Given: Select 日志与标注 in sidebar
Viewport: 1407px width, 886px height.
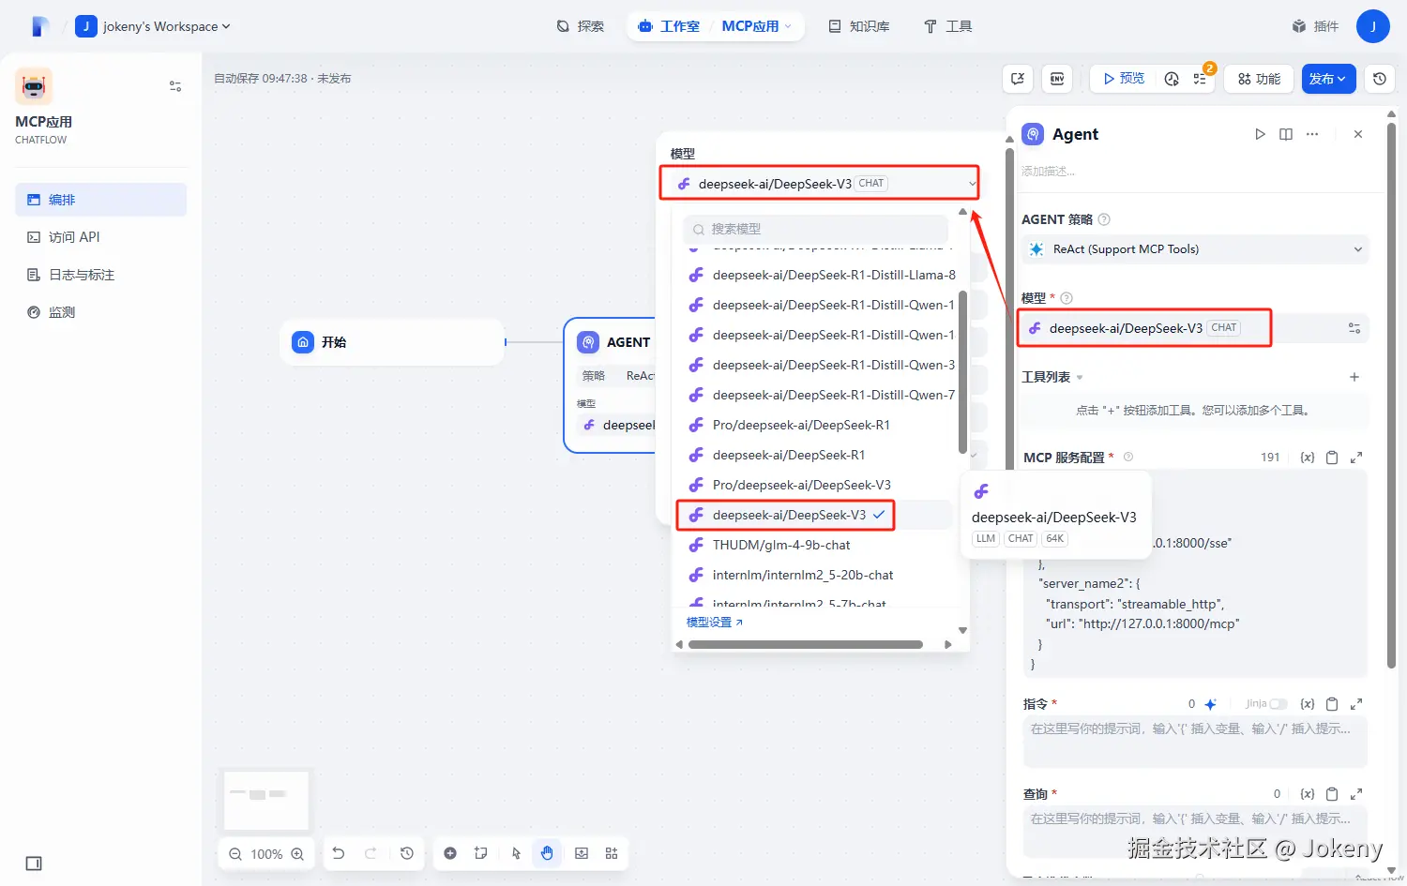Looking at the screenshot, I should (100, 275).
